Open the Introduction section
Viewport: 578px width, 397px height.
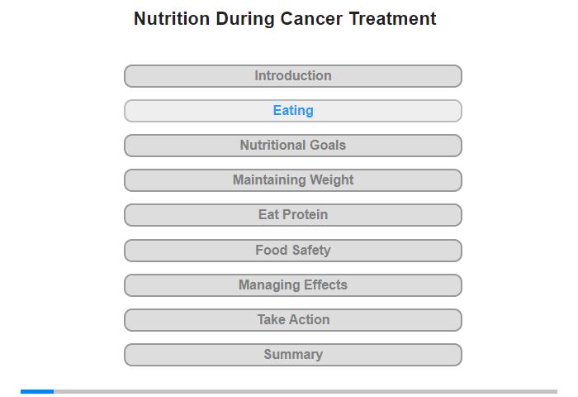click(292, 76)
